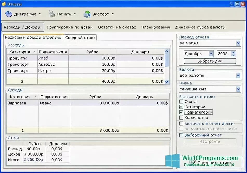Sort expenses by Категория column header
Screen dimensions: 247x173
tap(22, 52)
